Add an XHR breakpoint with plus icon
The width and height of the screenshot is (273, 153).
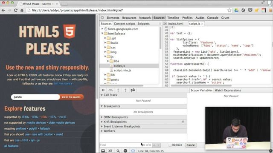click(183, 122)
